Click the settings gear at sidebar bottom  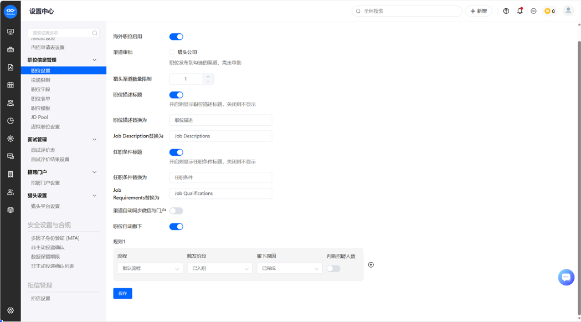tap(11, 310)
